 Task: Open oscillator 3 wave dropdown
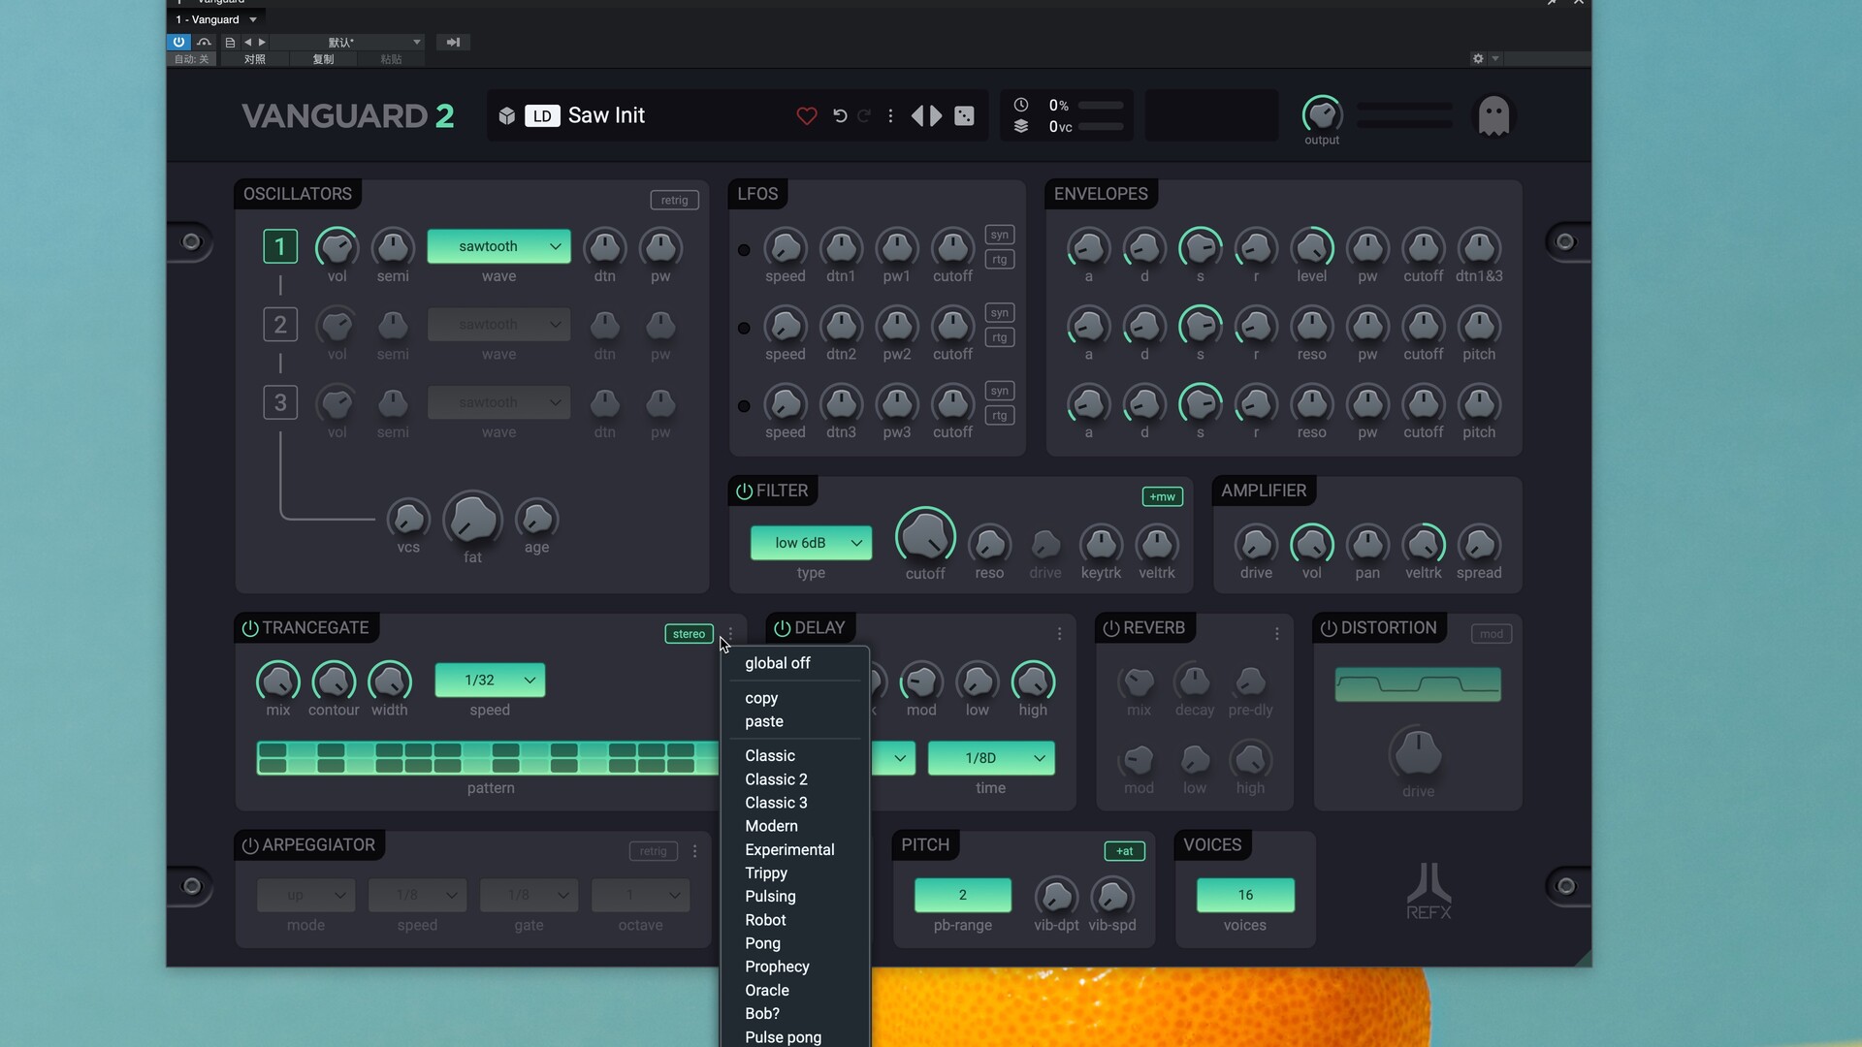tap(498, 402)
